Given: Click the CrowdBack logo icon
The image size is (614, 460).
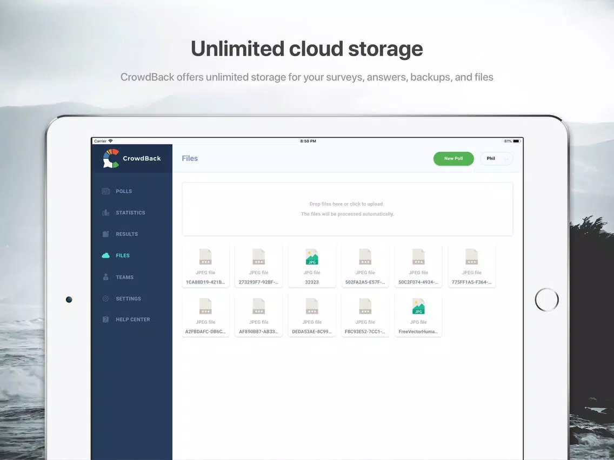Looking at the screenshot, I should pos(111,158).
